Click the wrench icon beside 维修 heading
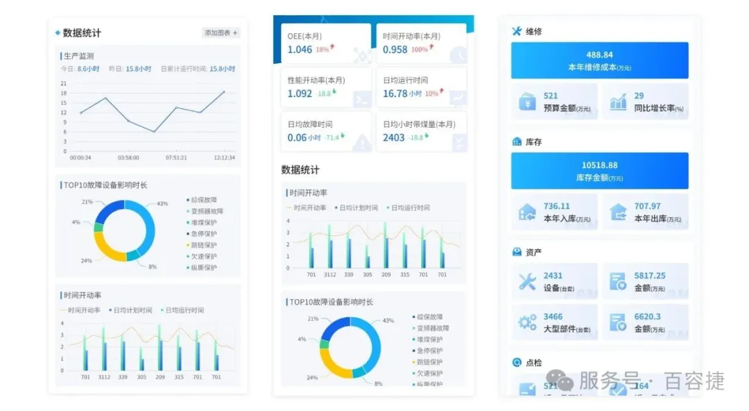 (x=517, y=31)
